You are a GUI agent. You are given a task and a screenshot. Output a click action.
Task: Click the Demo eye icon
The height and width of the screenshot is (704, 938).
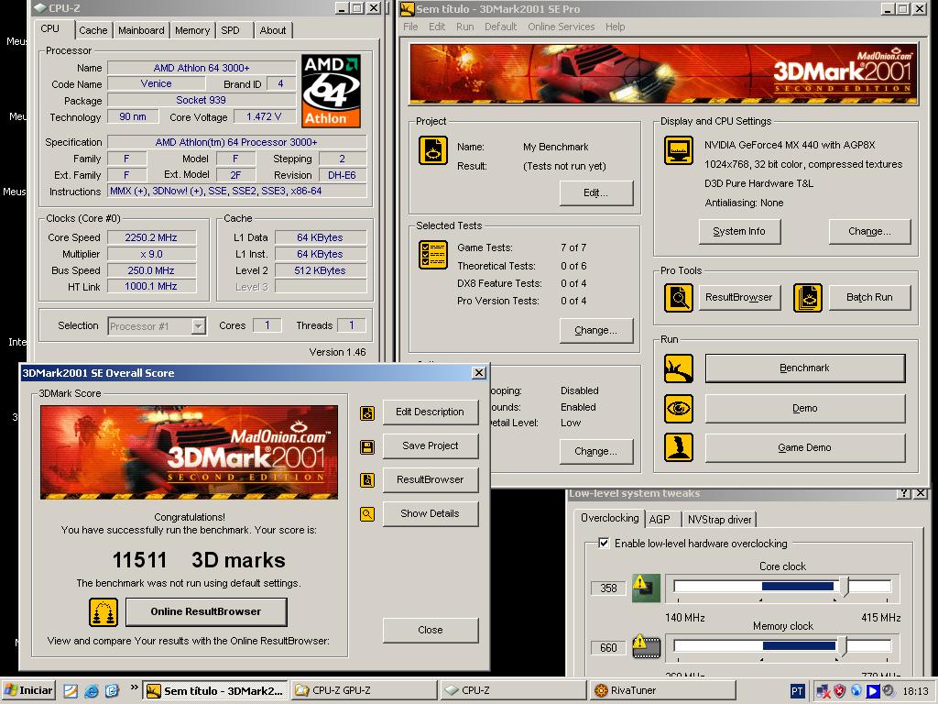pyautogui.click(x=679, y=409)
